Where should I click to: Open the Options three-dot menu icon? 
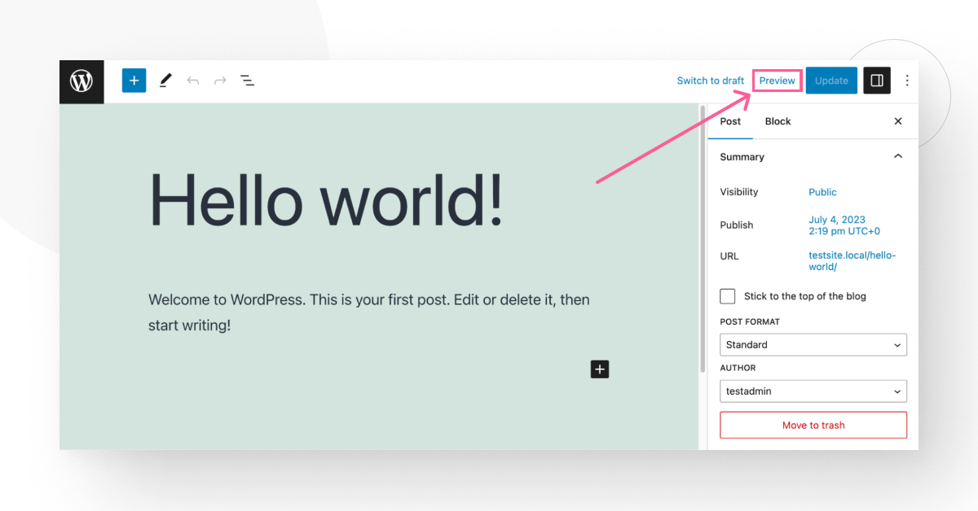907,81
